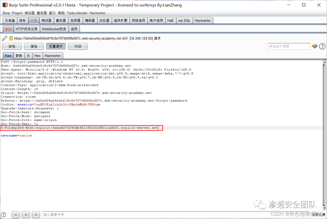Viewport: 327px width, 219px height.
Task: Click scrollbar down arrow in request editor
Action: 325,208
